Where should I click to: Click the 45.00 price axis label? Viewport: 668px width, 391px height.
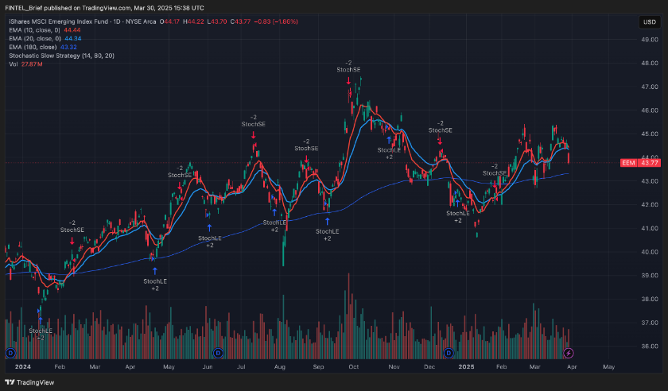650,134
